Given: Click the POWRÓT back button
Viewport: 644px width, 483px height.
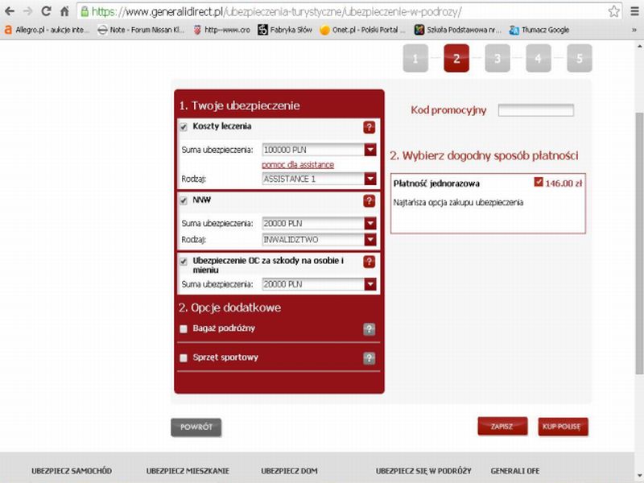Looking at the screenshot, I should tap(196, 427).
